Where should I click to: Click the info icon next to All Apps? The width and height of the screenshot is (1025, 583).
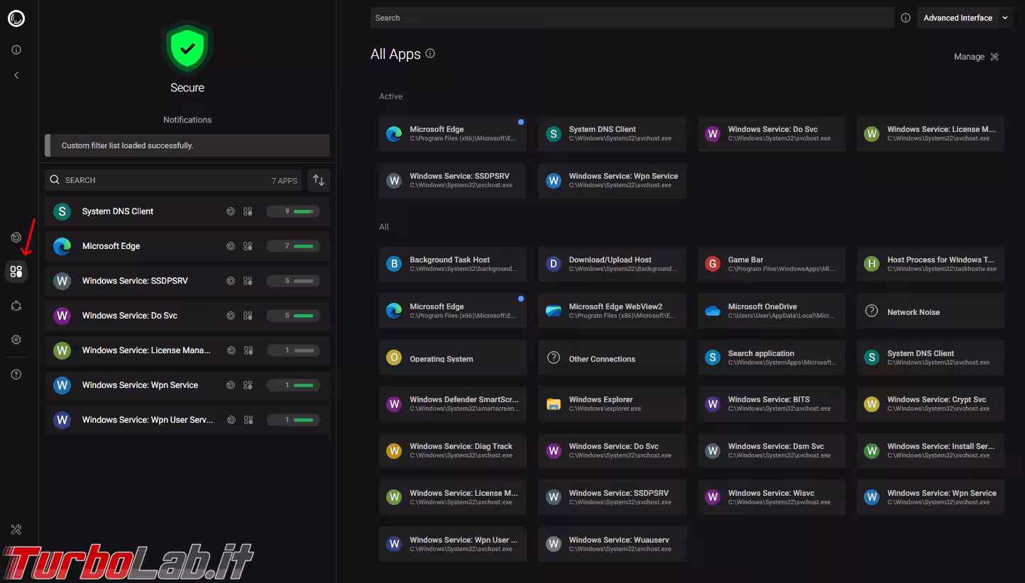tap(430, 54)
